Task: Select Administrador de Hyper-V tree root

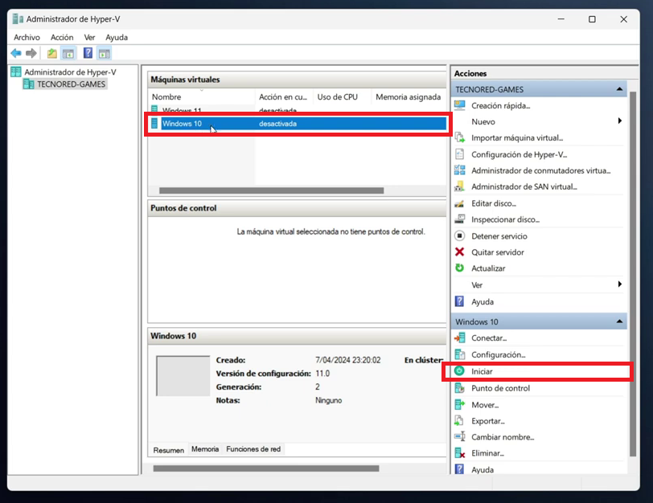Action: point(70,72)
